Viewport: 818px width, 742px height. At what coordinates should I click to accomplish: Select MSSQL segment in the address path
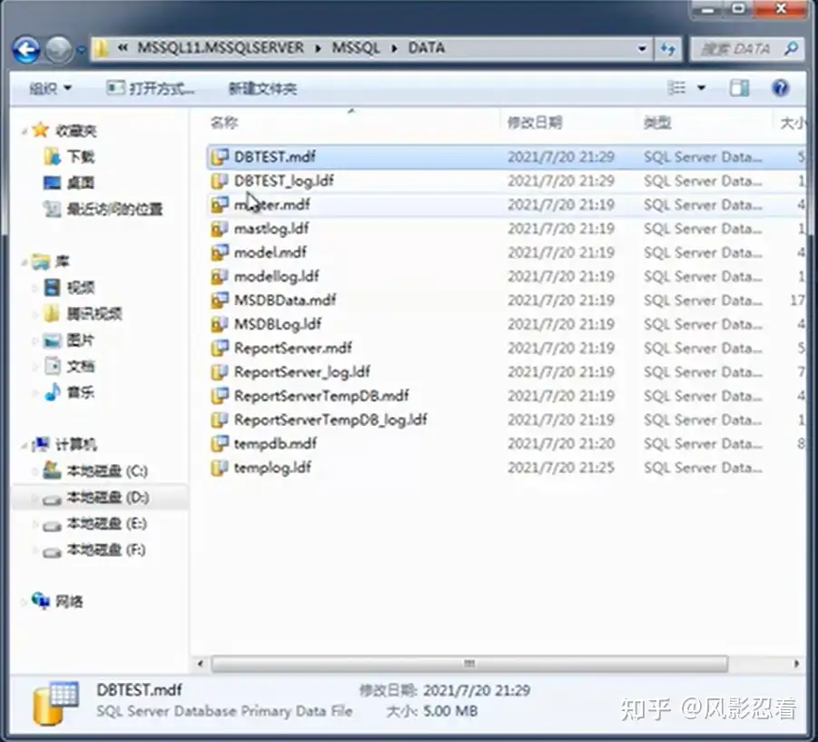[x=356, y=48]
